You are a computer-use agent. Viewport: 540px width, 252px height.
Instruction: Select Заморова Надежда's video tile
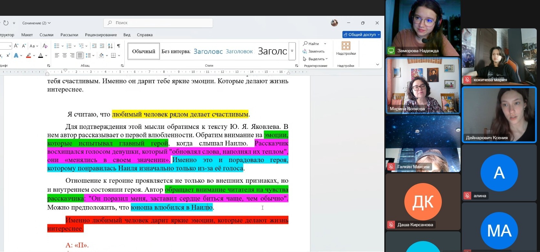click(423, 27)
